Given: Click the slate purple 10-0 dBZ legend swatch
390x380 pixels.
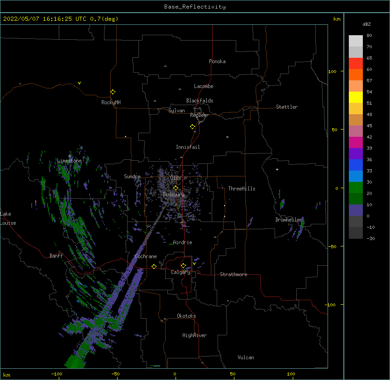Looking at the screenshot, I should [x=356, y=210].
